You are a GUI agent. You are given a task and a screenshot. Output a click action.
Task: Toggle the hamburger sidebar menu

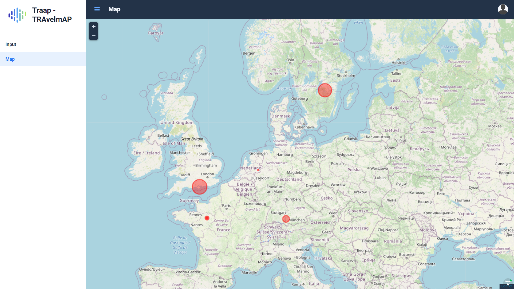97,9
